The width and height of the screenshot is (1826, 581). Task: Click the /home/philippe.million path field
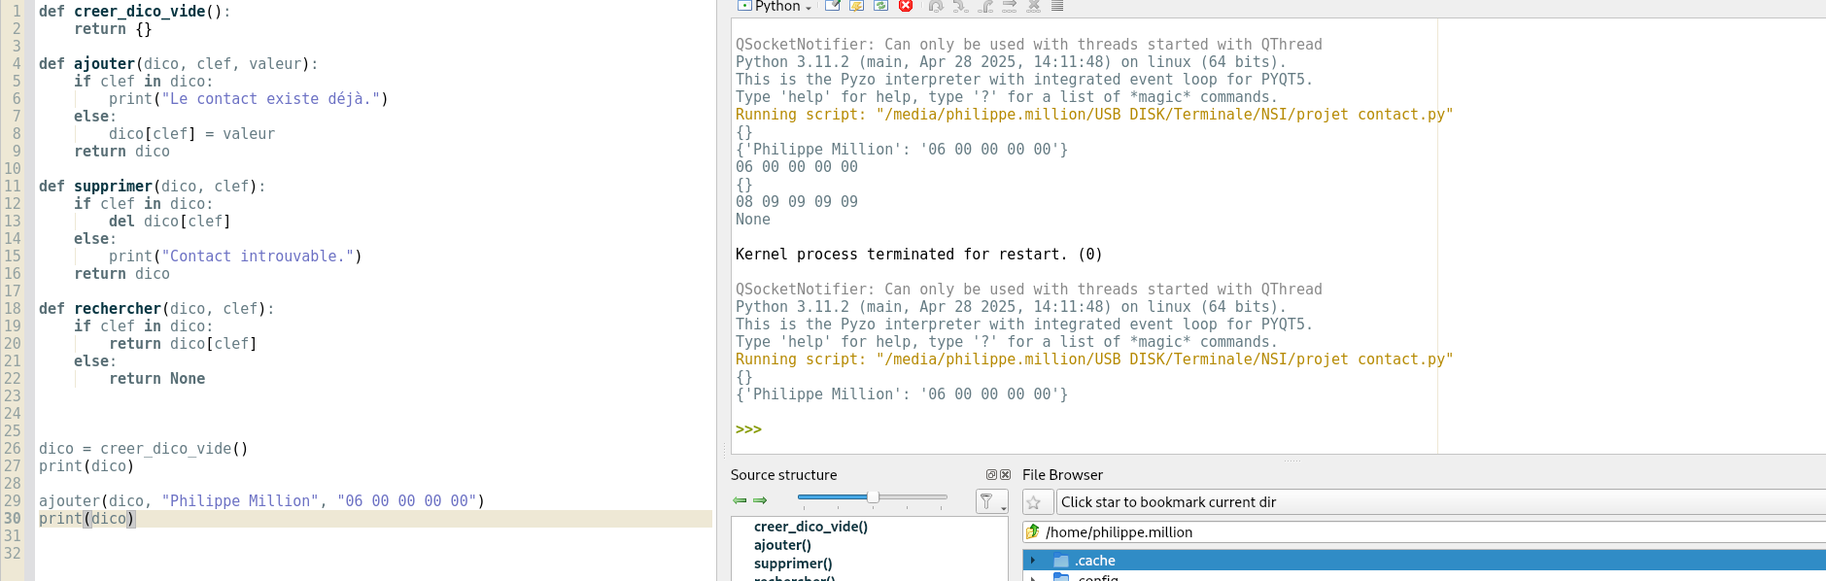coord(1429,532)
